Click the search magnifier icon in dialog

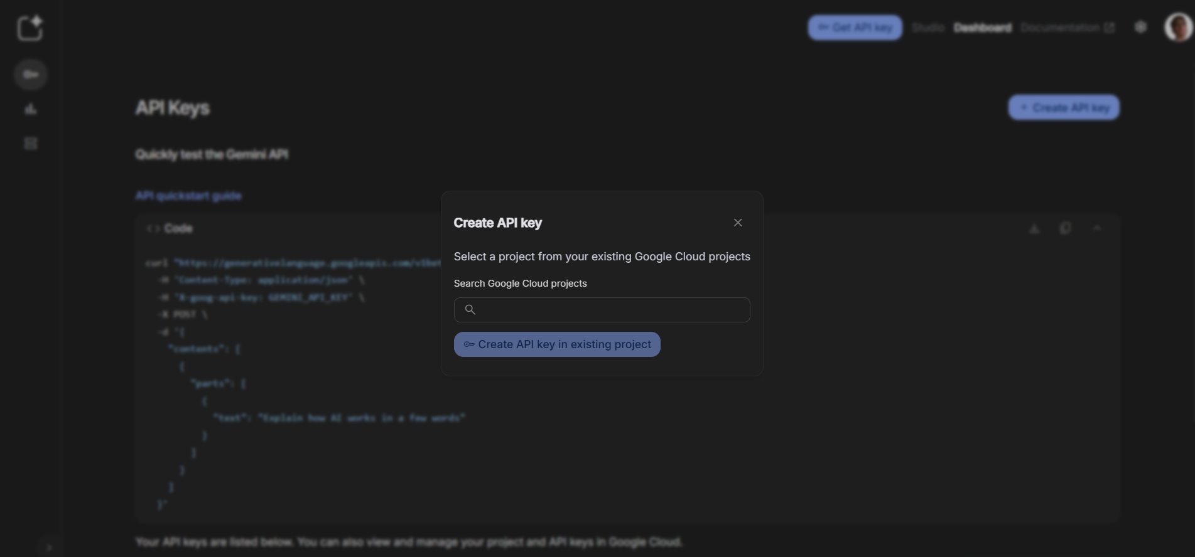[470, 310]
